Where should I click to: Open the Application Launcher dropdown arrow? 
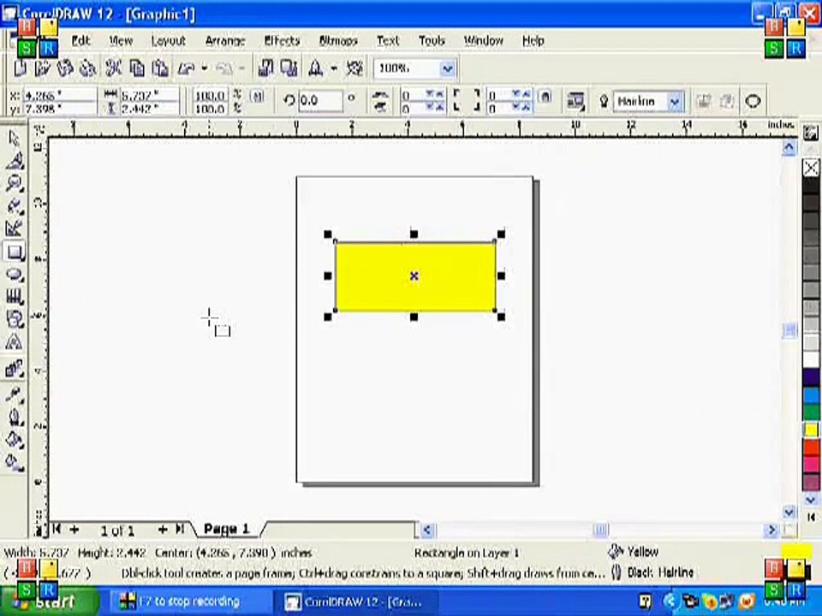(x=333, y=68)
